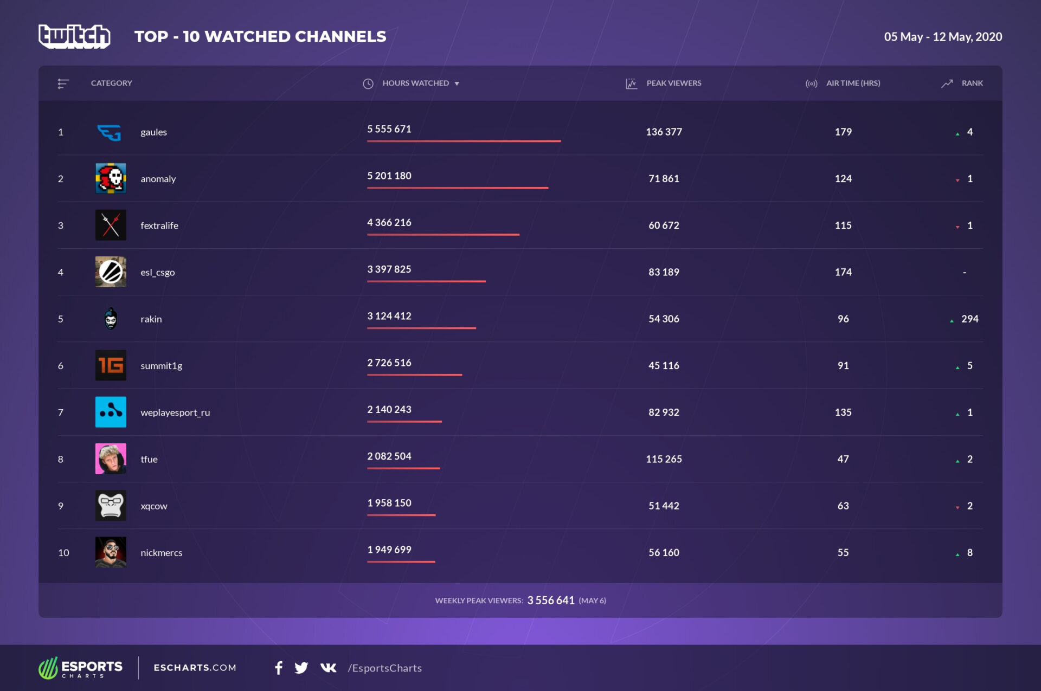This screenshot has width=1041, height=691.
Task: Sort by RANK column header
Action: (x=972, y=83)
